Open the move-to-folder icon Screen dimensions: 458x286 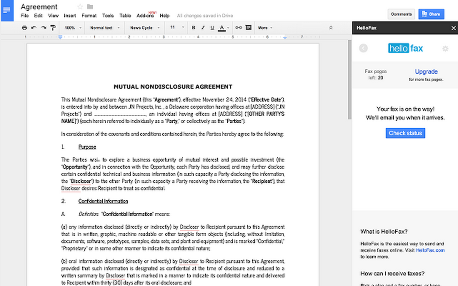tap(90, 7)
